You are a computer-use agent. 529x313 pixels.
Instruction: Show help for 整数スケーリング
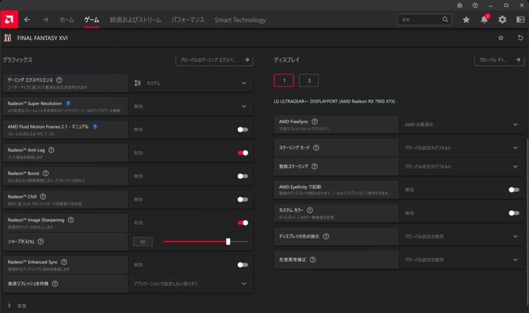pyautogui.click(x=315, y=167)
